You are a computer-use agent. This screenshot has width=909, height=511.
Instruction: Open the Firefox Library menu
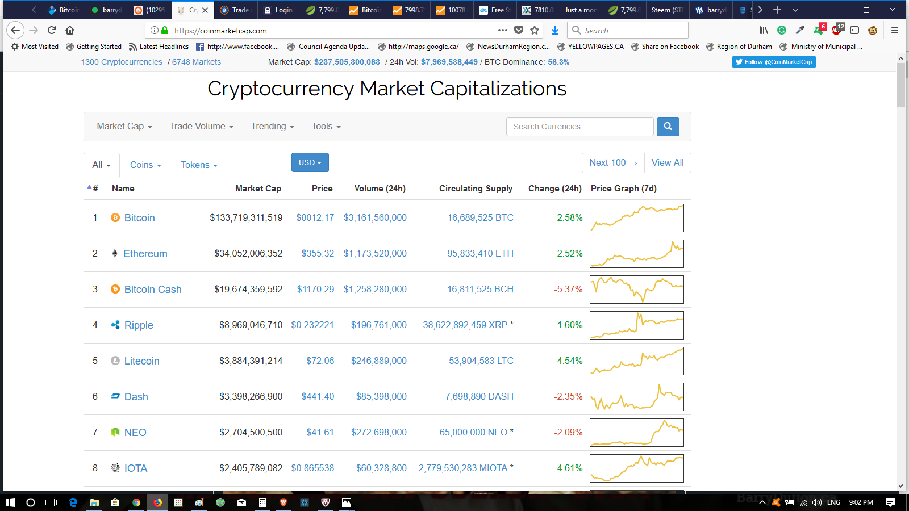coord(764,31)
